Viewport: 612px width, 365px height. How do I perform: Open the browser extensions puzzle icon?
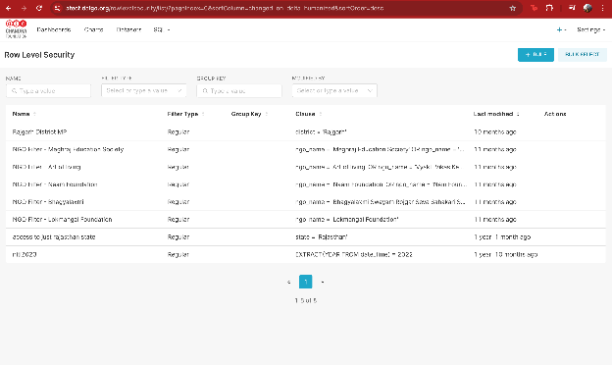click(x=549, y=8)
